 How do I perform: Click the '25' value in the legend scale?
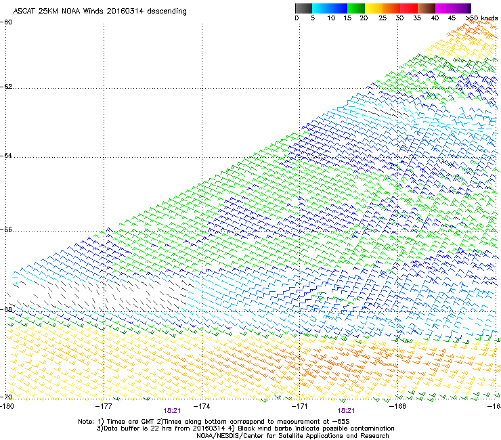[x=383, y=18]
